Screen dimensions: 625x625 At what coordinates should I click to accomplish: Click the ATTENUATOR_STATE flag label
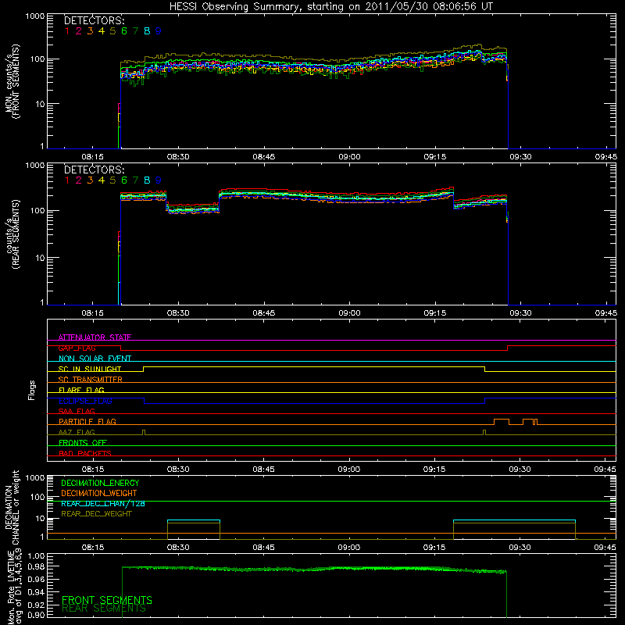click(95, 337)
